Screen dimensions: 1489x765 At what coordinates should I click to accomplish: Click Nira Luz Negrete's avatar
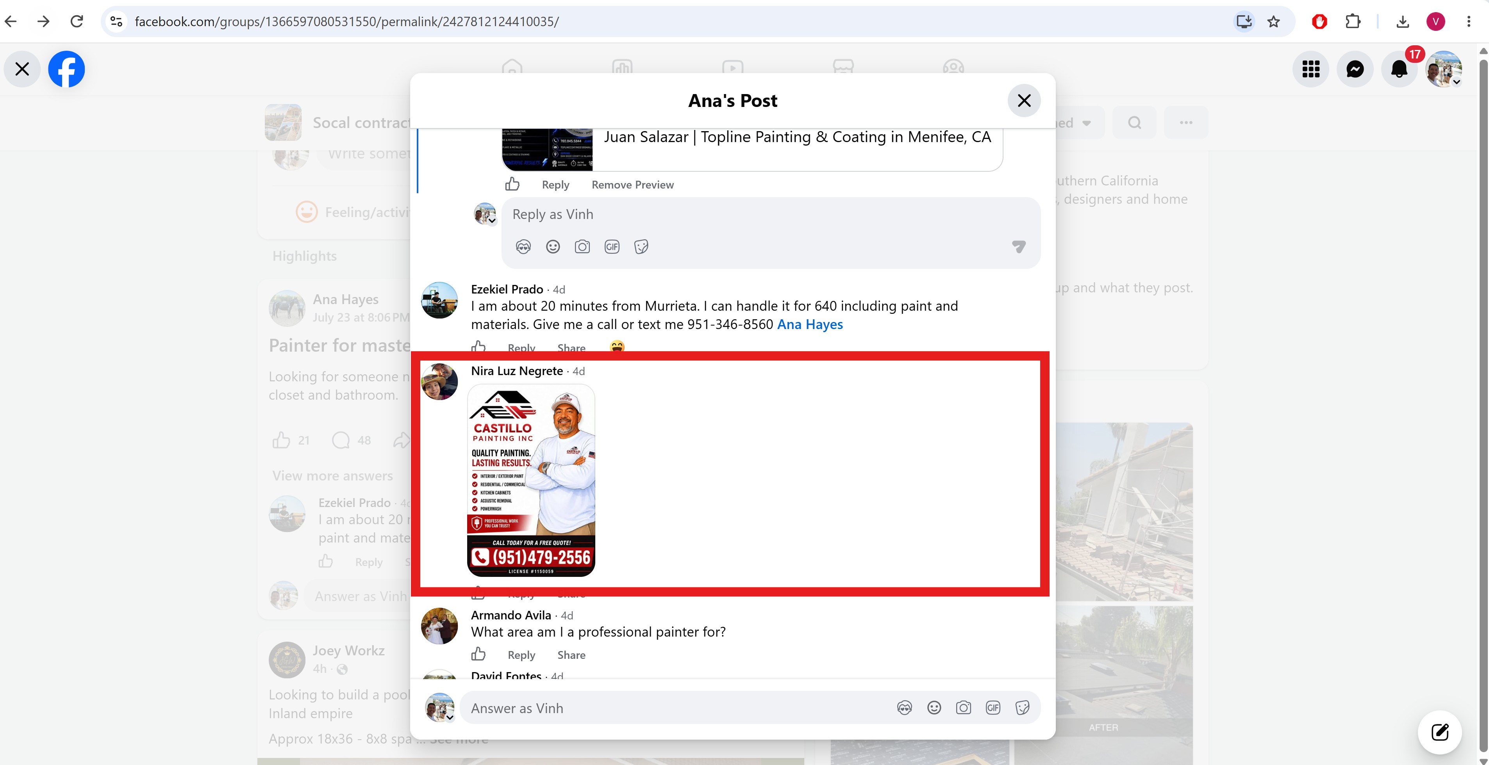pyautogui.click(x=439, y=382)
